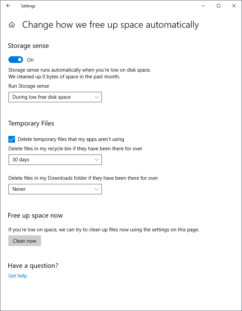Open Settings home via house icon
The image size is (242, 311).
click(12, 25)
